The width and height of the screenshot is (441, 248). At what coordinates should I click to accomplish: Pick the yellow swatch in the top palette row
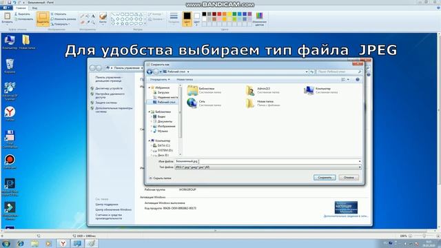coord(229,14)
